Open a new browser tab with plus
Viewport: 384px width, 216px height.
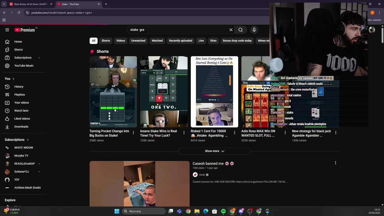pos(106,4)
